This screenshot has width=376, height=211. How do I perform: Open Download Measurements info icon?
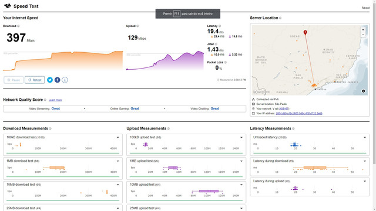(x=50, y=128)
